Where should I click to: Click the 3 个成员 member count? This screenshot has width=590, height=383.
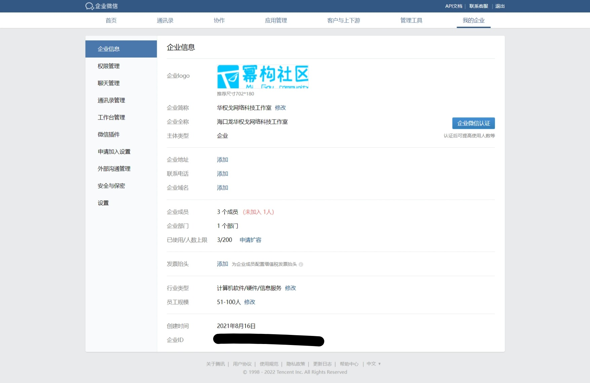click(x=227, y=212)
